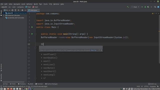Image resolution: width=160 pixels, height=90 pixels.
Task: Open the Edit menu
Action: point(6,4)
